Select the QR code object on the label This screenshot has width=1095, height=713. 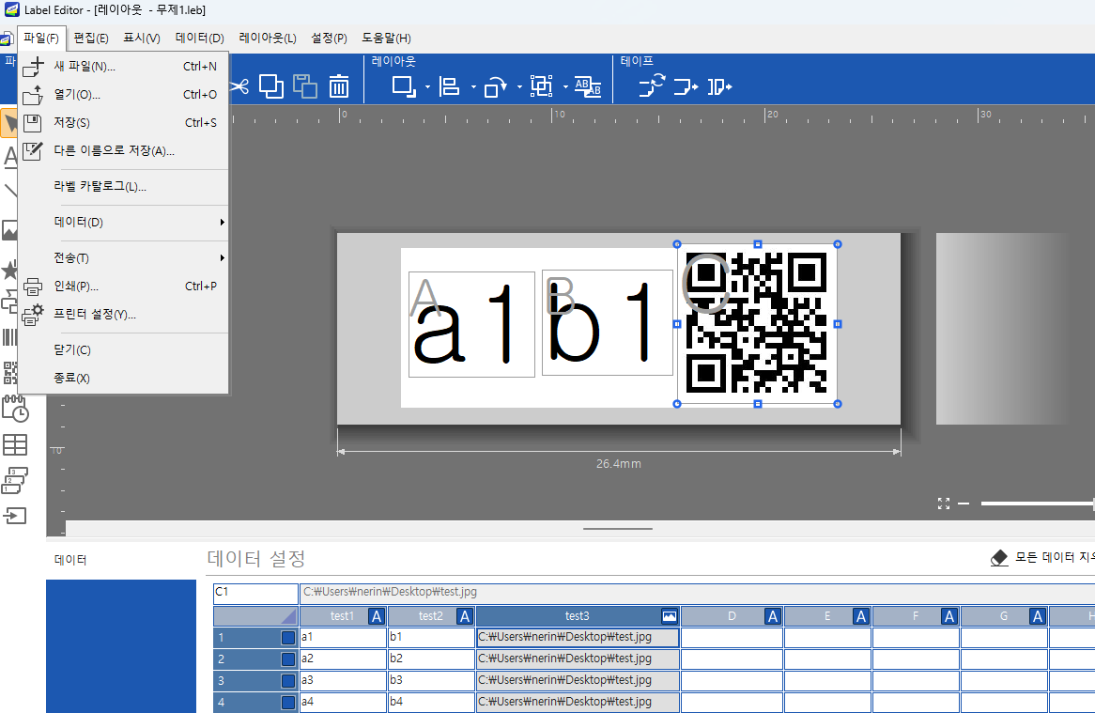(757, 324)
